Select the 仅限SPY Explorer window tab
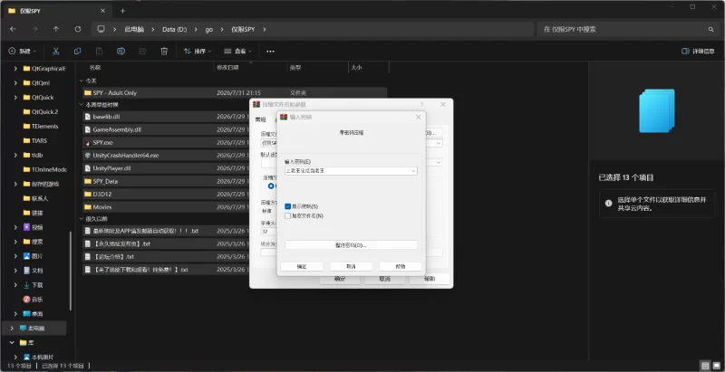This screenshot has width=725, height=372. [57, 11]
